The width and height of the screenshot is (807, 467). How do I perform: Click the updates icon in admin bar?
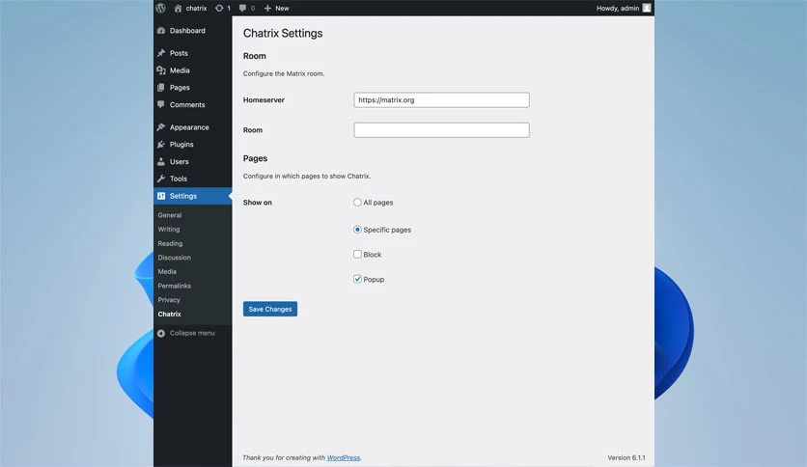coord(219,9)
